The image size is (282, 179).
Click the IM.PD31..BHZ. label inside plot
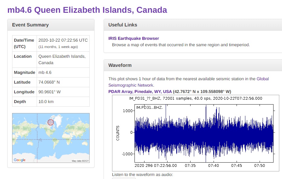pyautogui.click(x=149, y=108)
